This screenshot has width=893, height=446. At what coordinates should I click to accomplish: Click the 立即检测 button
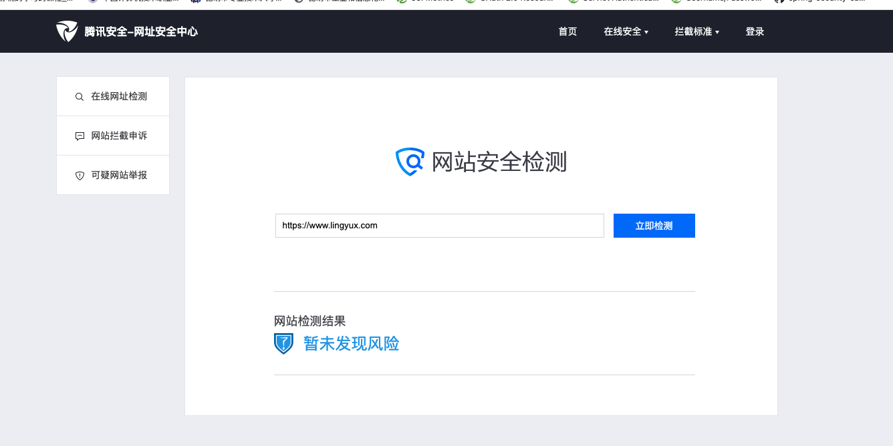[654, 226]
